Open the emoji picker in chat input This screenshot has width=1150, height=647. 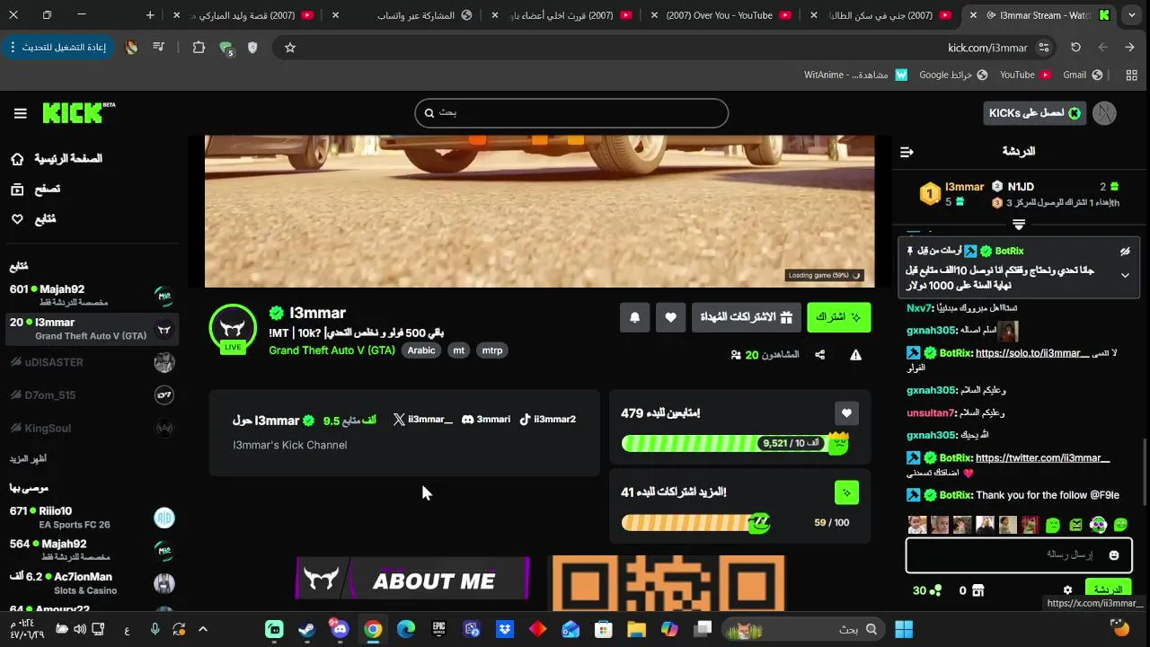[1114, 555]
